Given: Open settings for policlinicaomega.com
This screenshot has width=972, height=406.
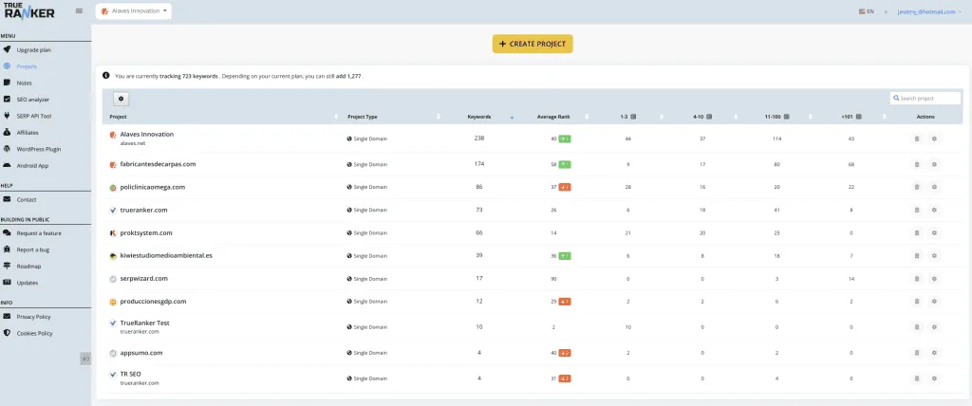Looking at the screenshot, I should tap(934, 187).
